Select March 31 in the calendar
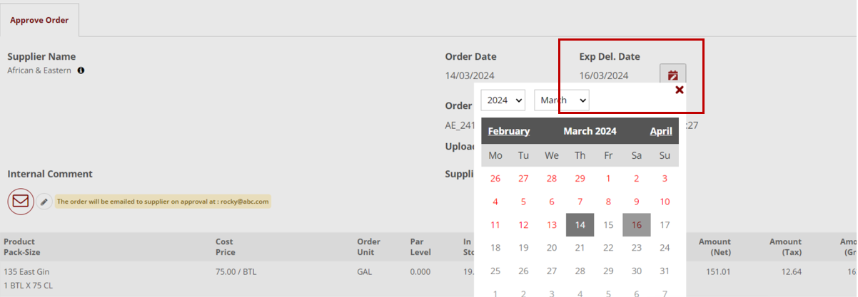Screen dimensions: 858x297 click(665, 271)
